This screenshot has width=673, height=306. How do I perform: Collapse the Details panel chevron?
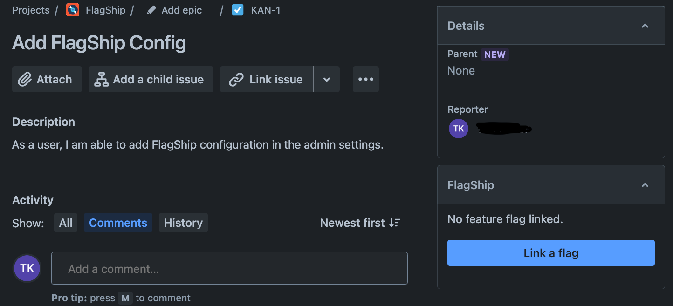click(x=645, y=26)
